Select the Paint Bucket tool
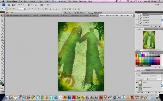 (x=2, y=48)
